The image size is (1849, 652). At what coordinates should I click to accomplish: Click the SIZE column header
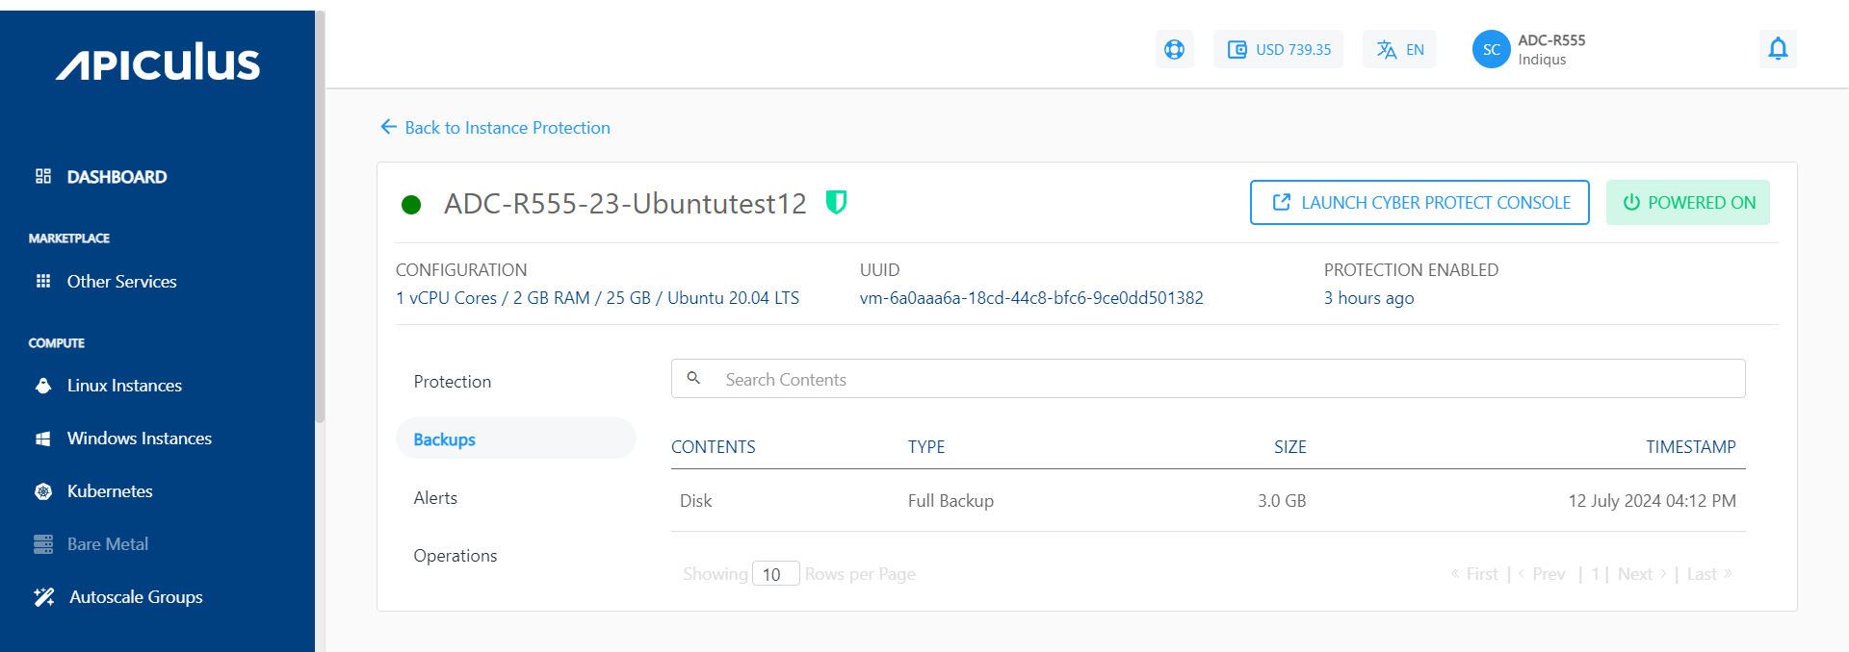pos(1290,447)
